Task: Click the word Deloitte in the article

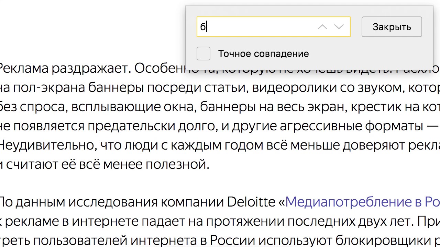Action: pyautogui.click(x=251, y=202)
